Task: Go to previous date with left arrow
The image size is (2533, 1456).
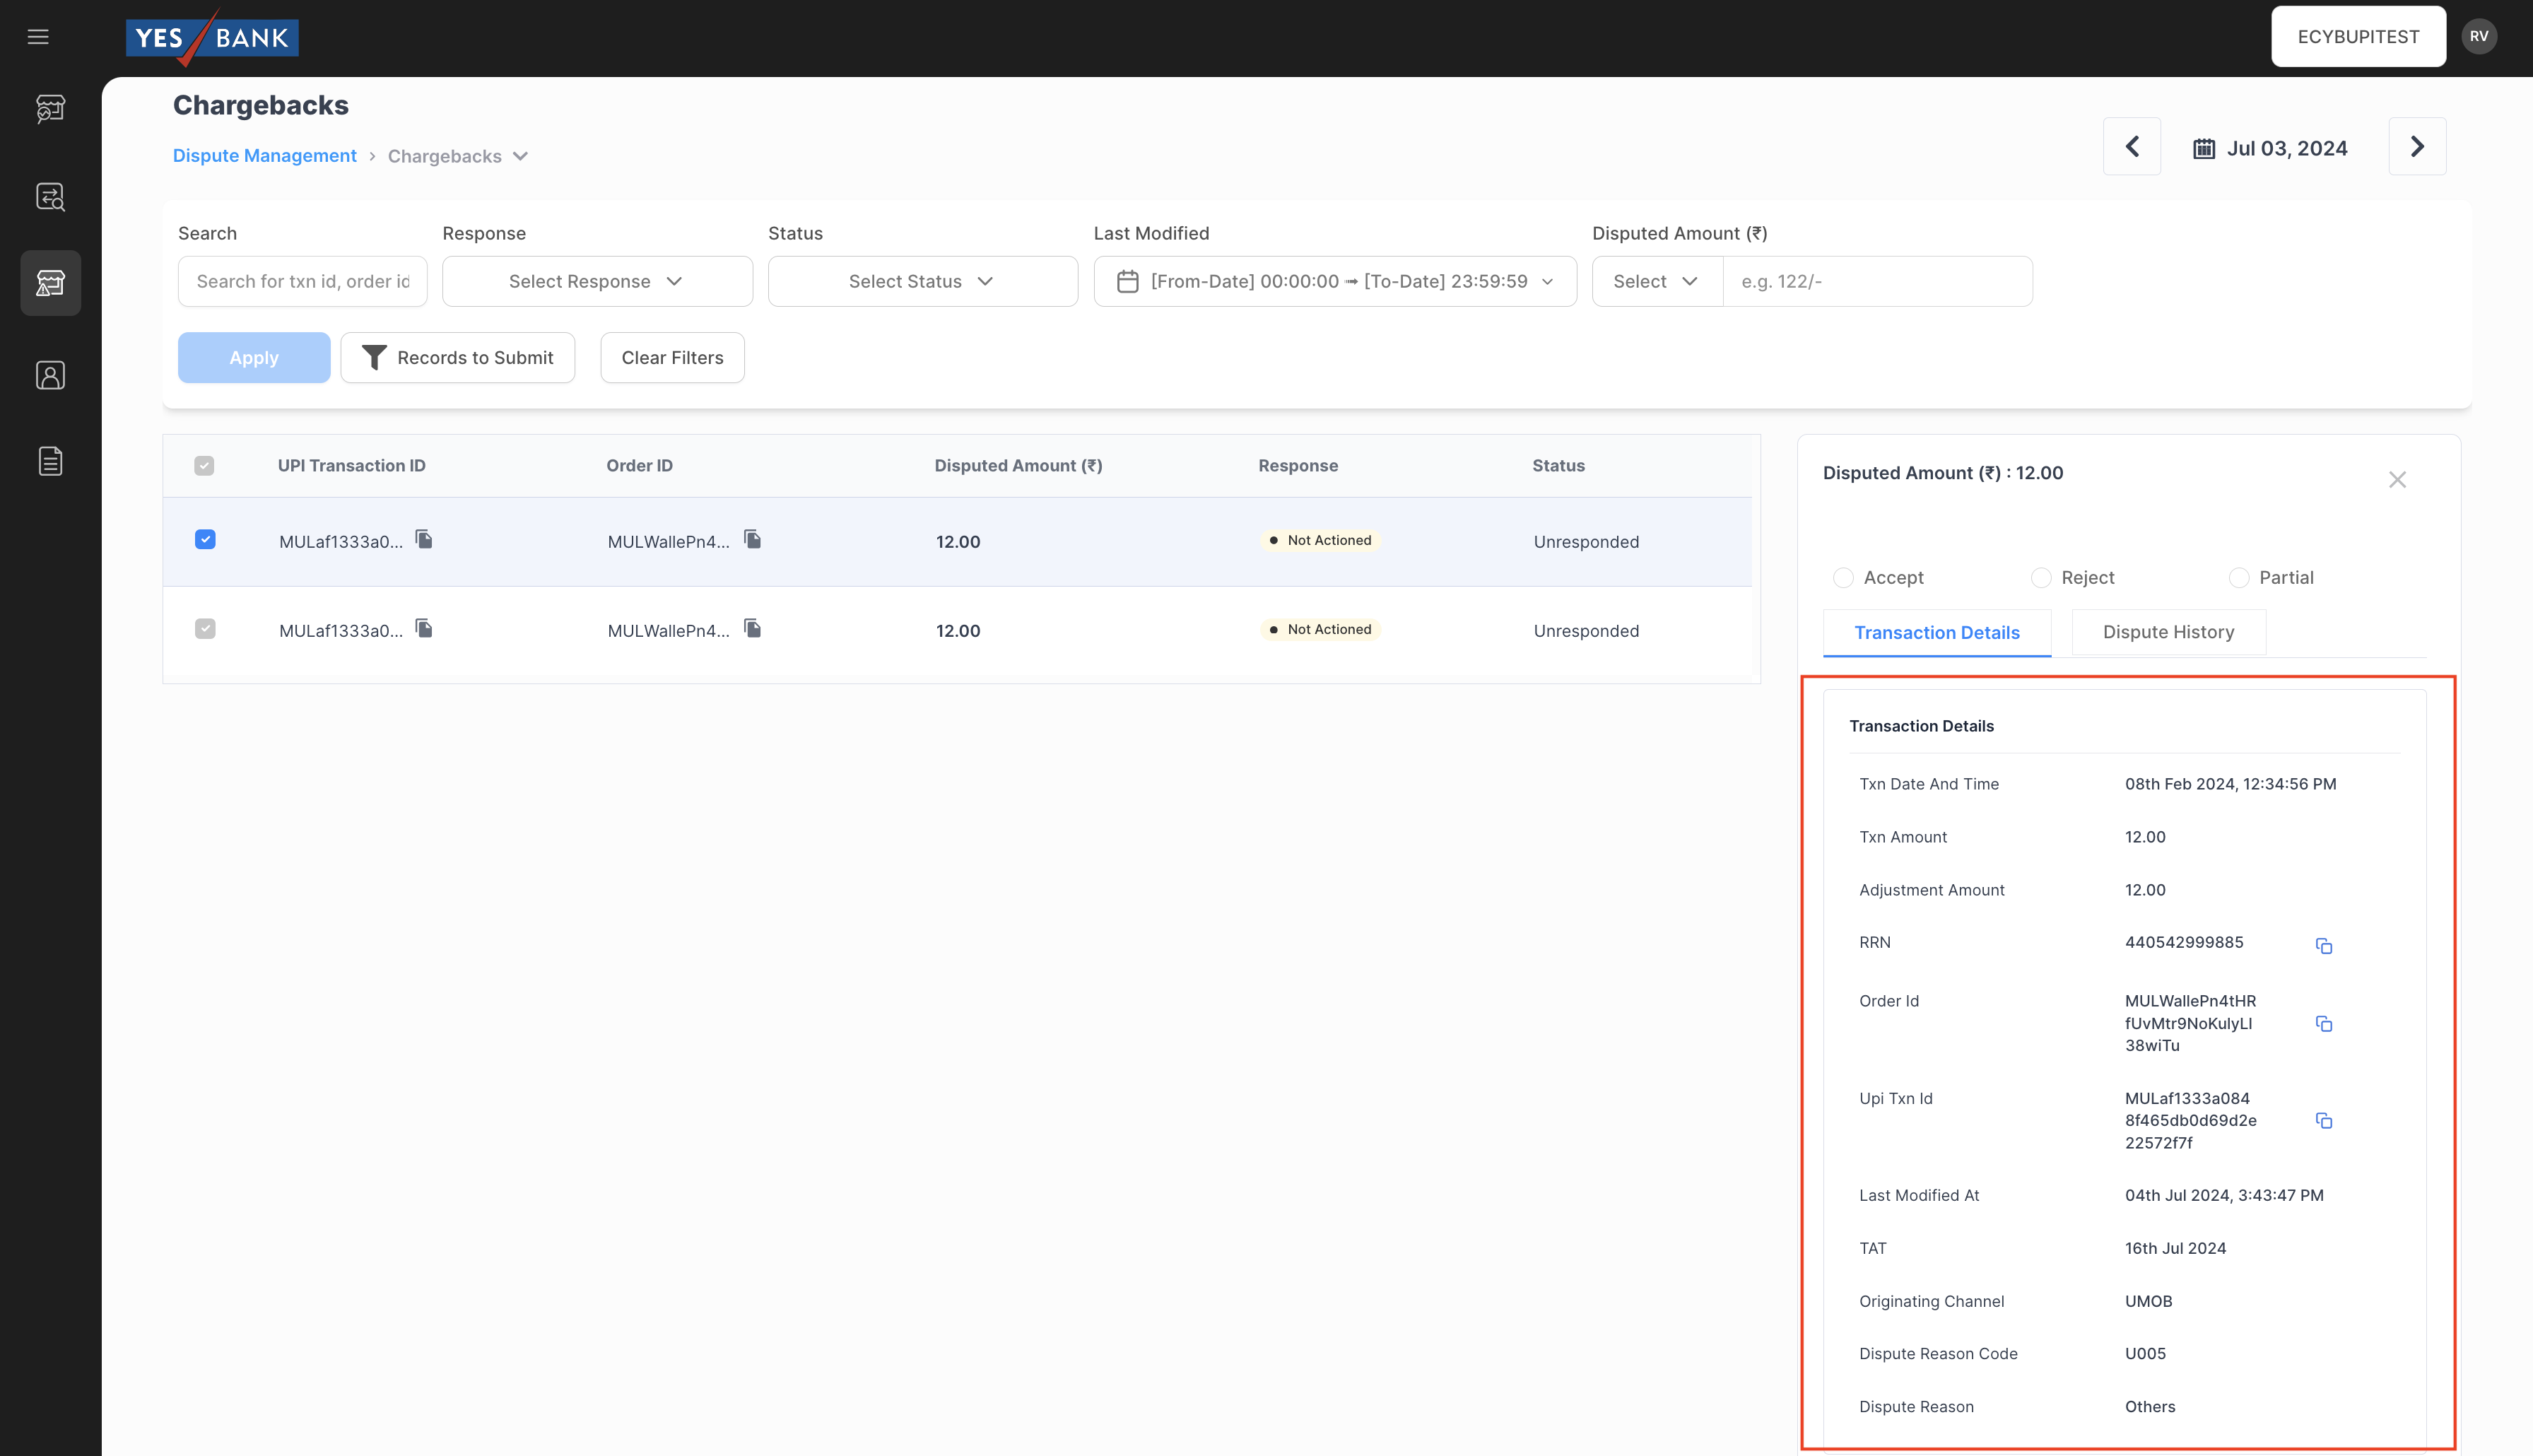Action: point(2131,147)
